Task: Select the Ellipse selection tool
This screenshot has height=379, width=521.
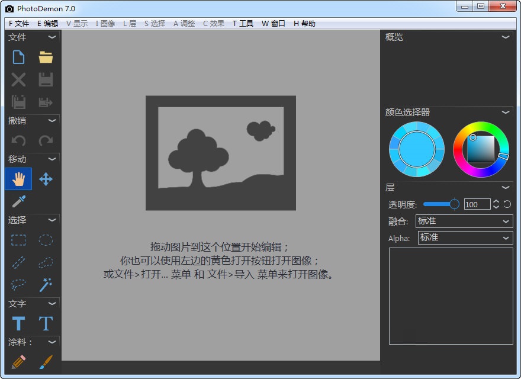Action: click(46, 240)
